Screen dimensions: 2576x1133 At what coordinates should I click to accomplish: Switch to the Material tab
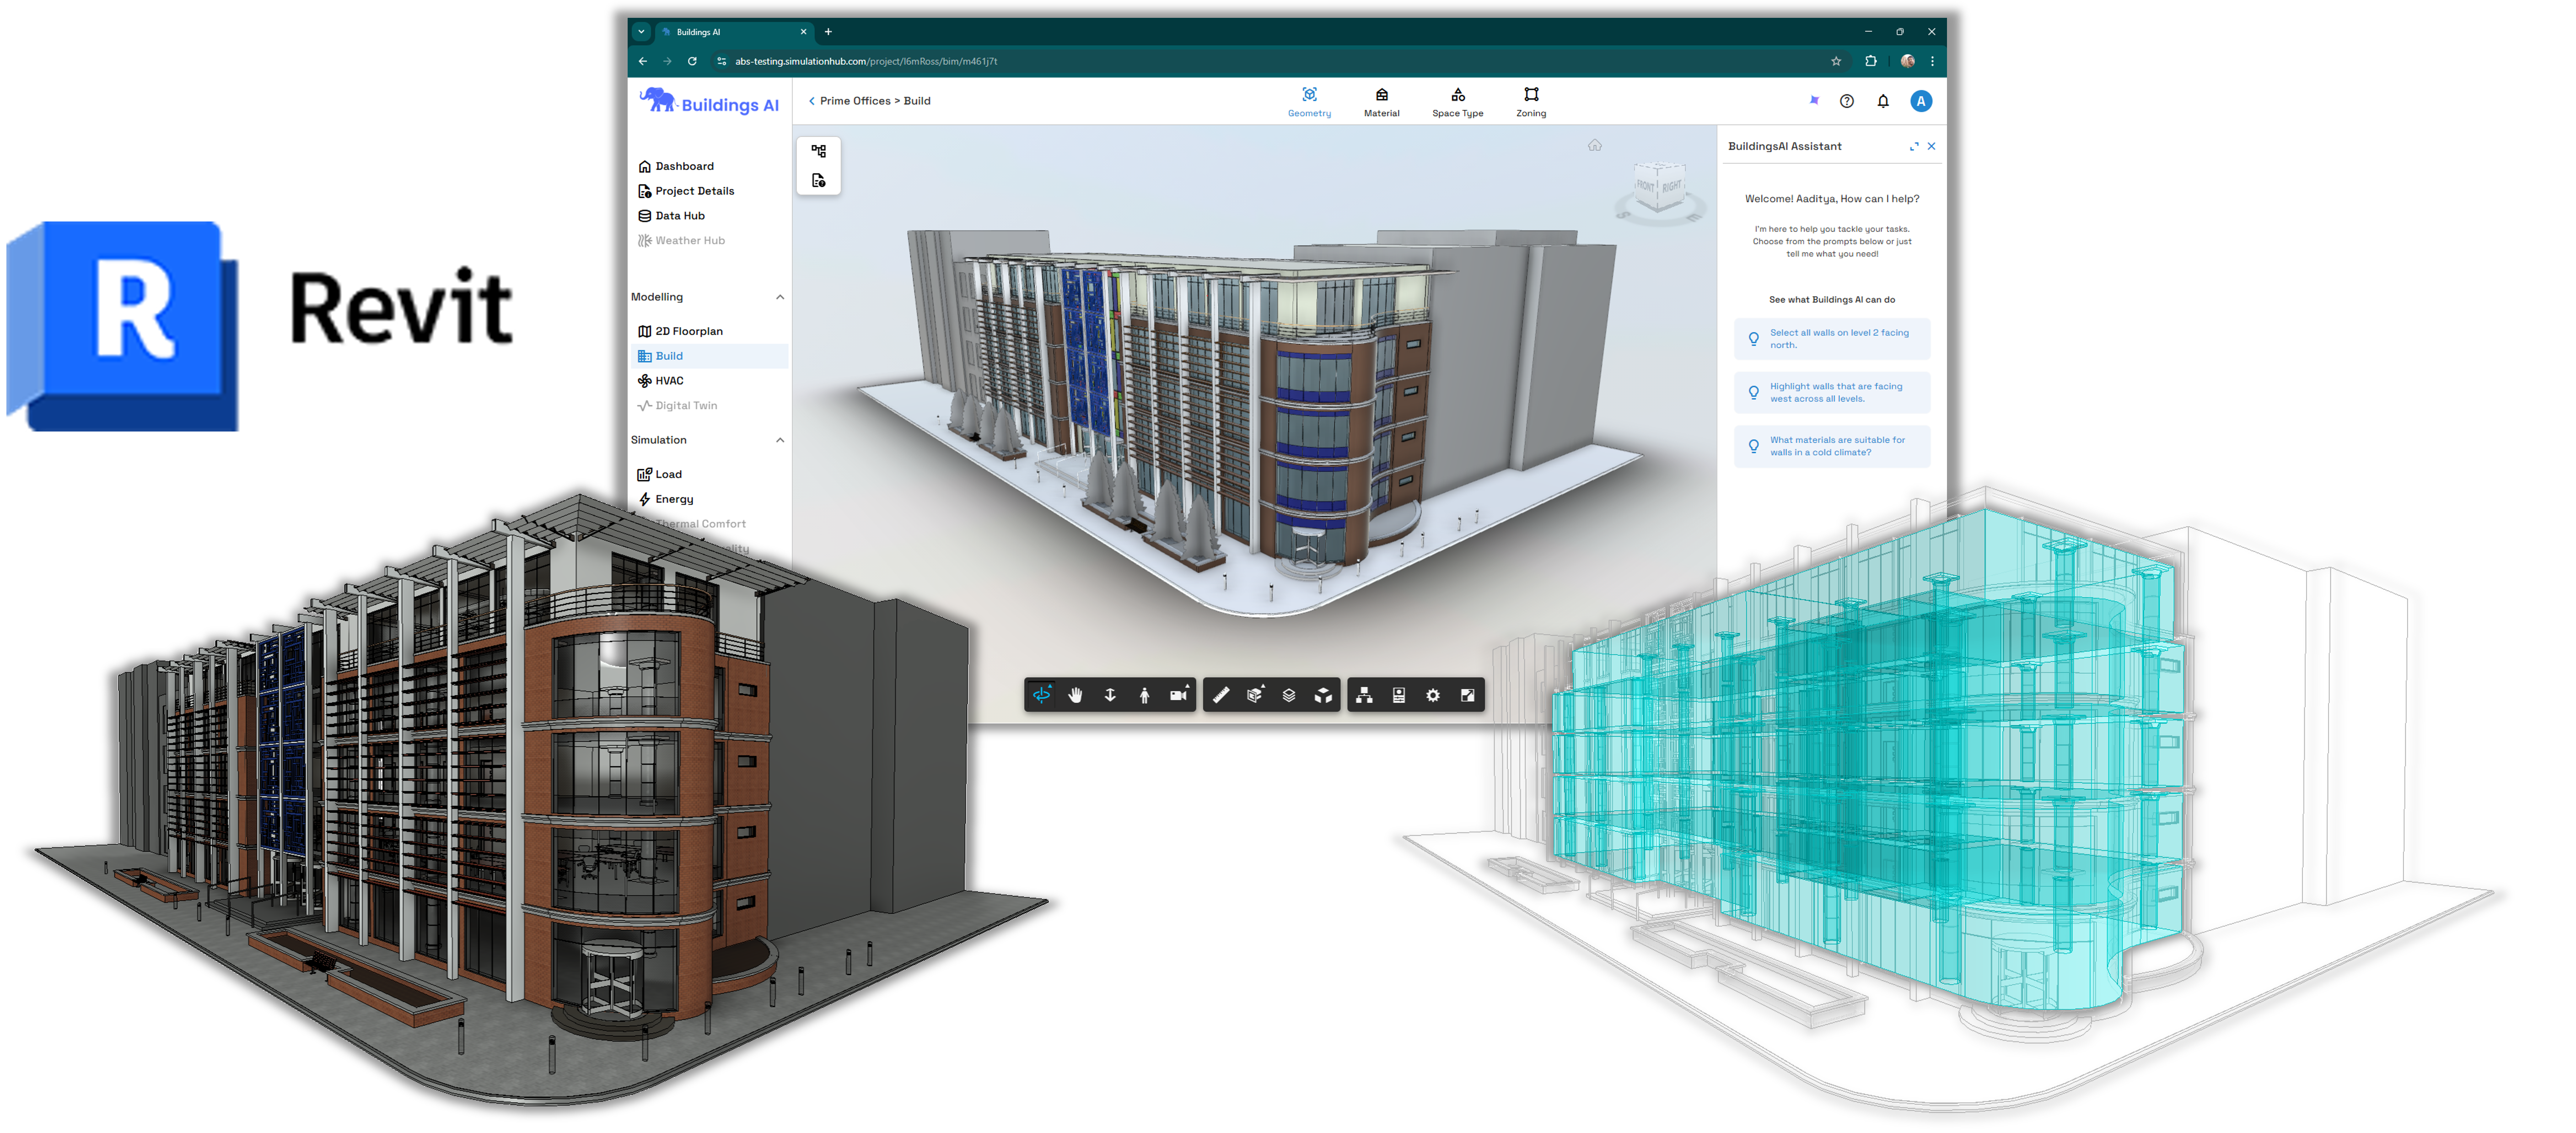coord(1381,102)
